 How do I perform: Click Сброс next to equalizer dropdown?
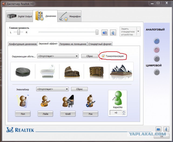[x=79, y=89]
